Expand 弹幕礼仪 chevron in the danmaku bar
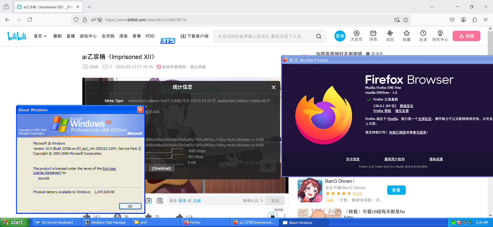Image resolution: width=493 pixels, height=227 pixels. tap(262, 201)
